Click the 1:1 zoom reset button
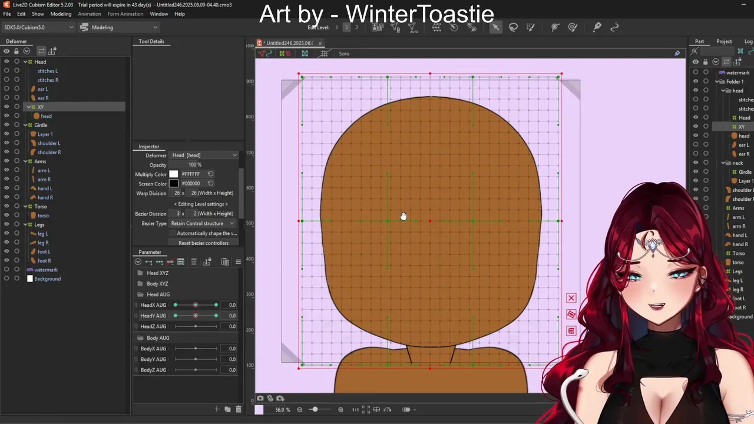Image resolution: width=754 pixels, height=424 pixels. (355, 409)
